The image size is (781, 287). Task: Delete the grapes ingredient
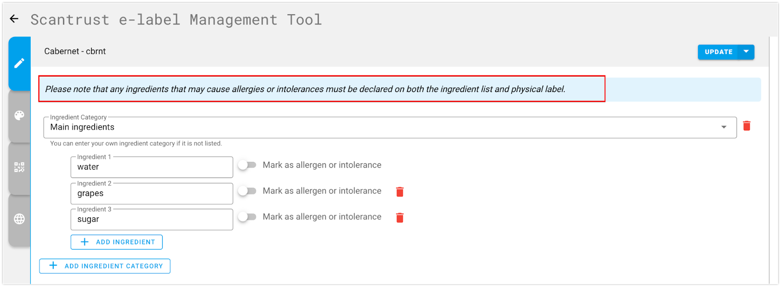pos(400,192)
